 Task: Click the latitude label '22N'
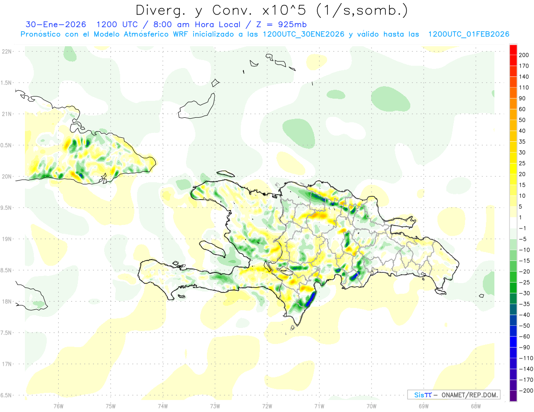pyautogui.click(x=7, y=52)
